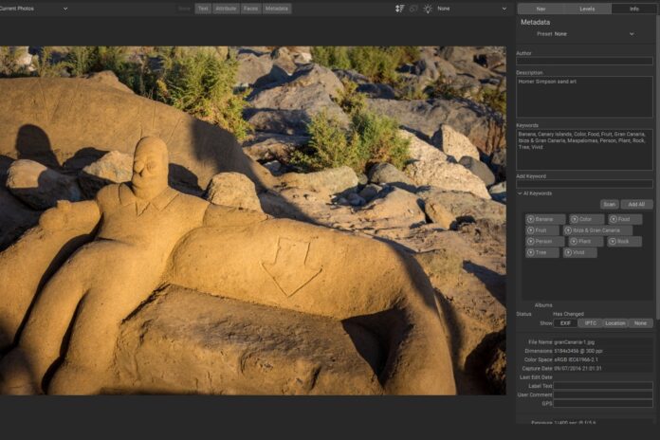Show IPTC metadata section

click(590, 323)
